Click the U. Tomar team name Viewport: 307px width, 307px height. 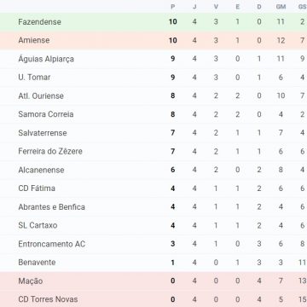tap(34, 78)
